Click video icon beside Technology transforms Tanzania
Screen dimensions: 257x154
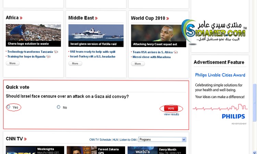pos(56,52)
